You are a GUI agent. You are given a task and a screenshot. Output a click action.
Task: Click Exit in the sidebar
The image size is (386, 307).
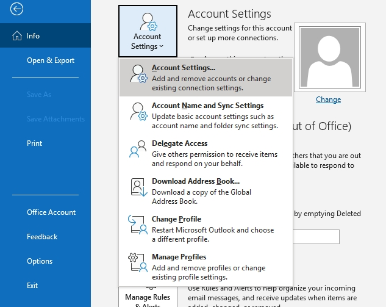45,286
